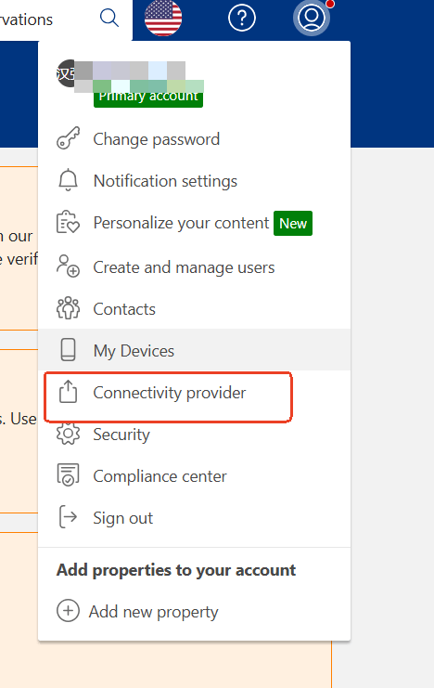Open the help question mark icon
Viewport: 434px width, 688px height.
point(241,18)
